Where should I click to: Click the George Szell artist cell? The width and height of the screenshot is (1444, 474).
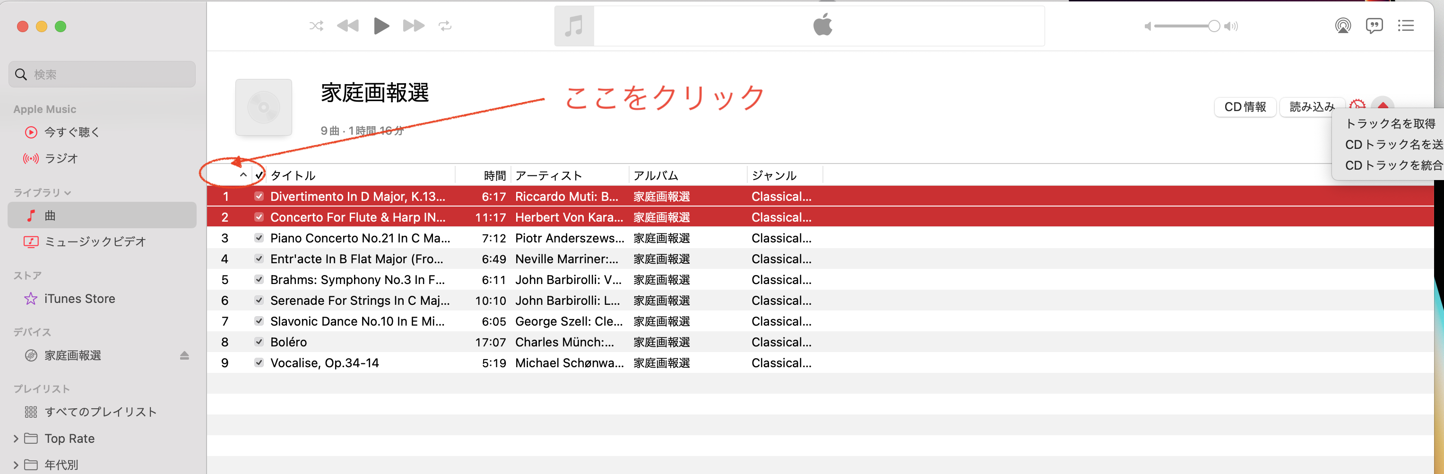coord(569,321)
